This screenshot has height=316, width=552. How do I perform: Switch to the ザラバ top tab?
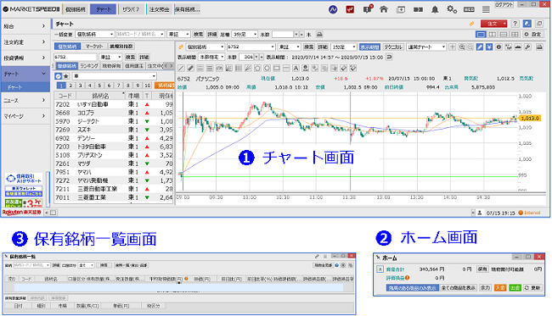pos(132,9)
